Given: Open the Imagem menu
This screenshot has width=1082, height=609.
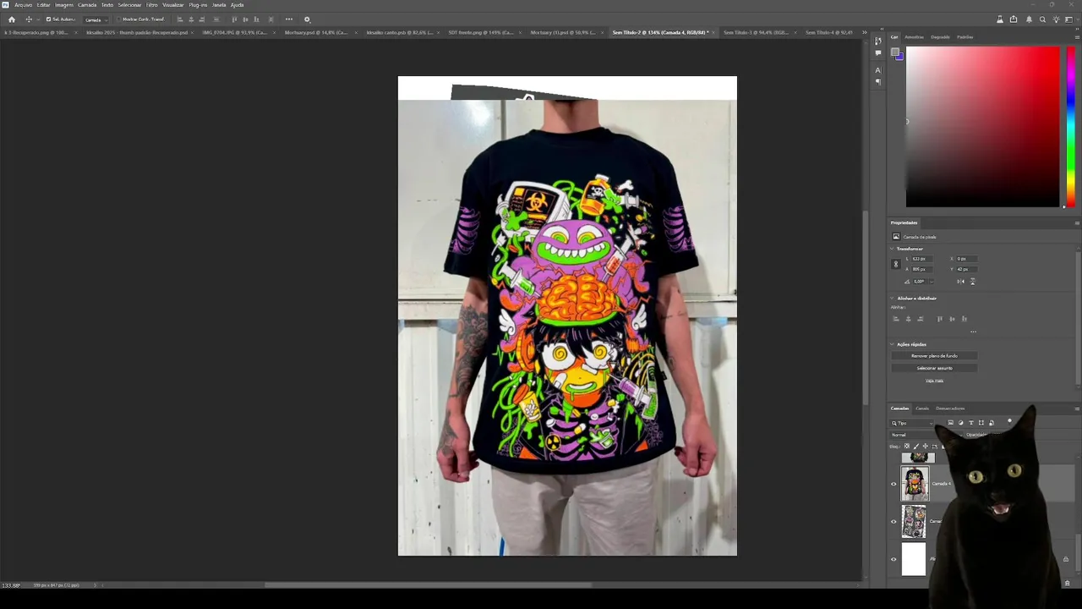Looking at the screenshot, I should tap(64, 5).
